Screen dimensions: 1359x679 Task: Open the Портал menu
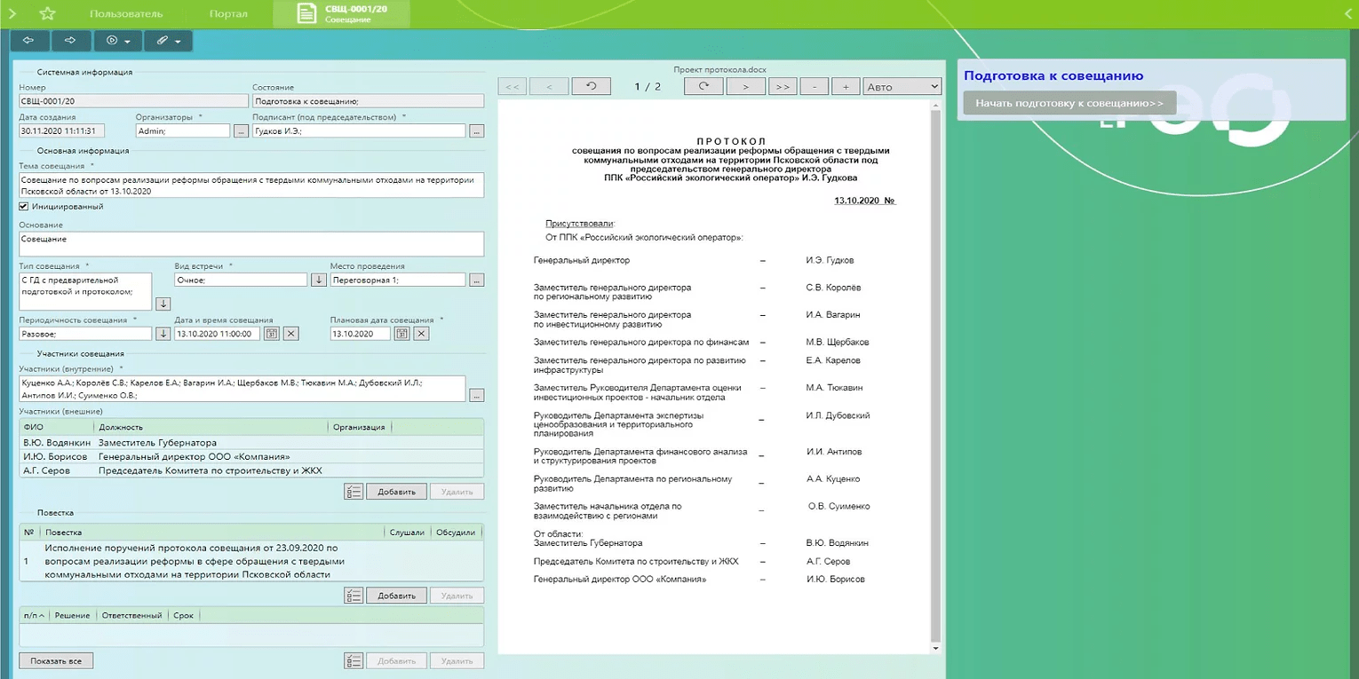(x=228, y=14)
